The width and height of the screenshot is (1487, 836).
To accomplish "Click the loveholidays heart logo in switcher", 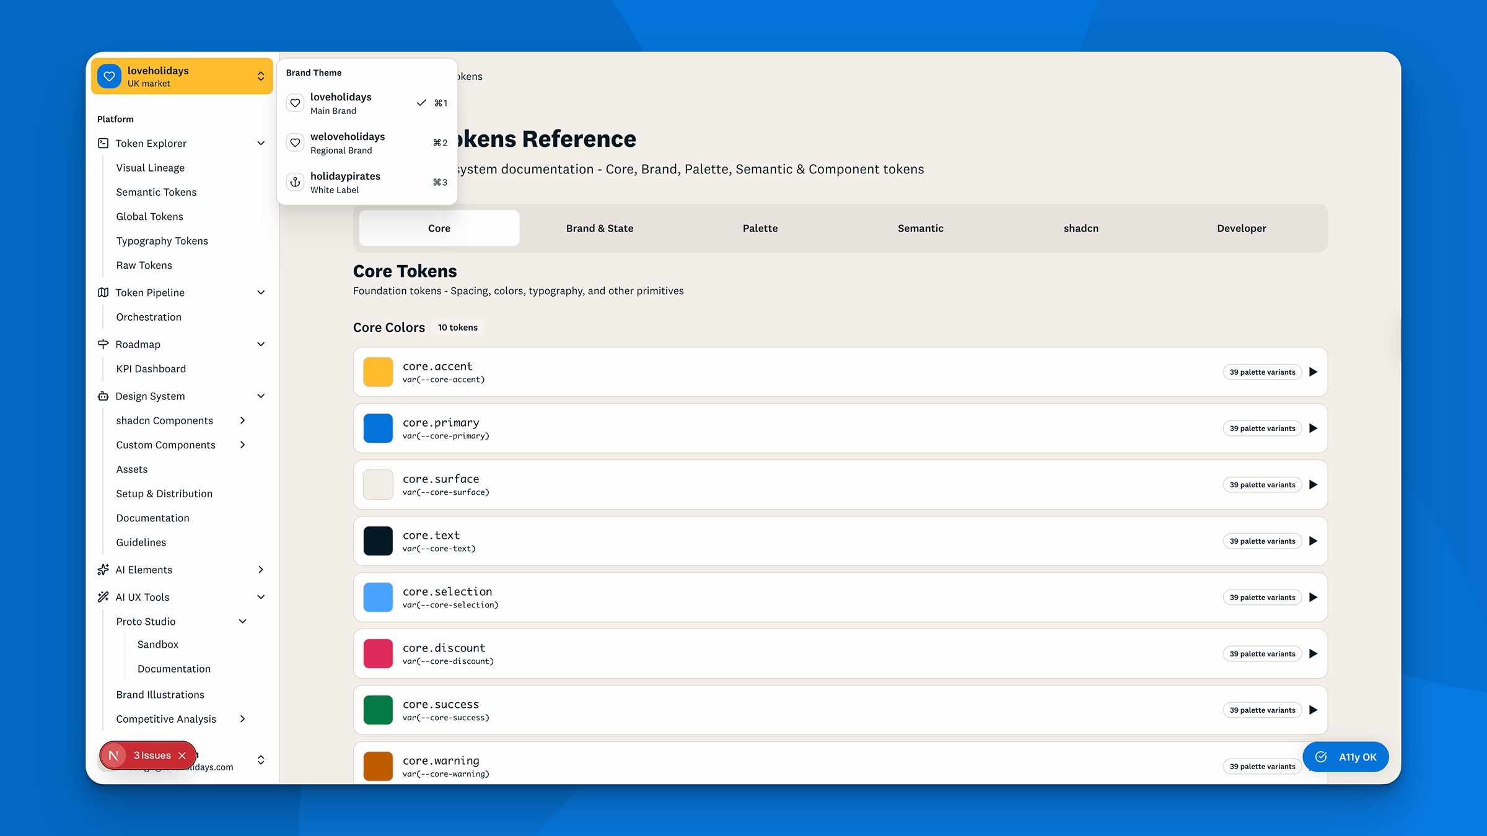I will click(109, 76).
